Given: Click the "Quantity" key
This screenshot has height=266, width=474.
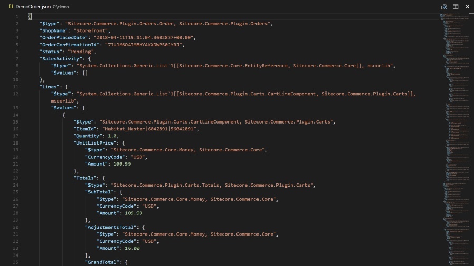Looking at the screenshot, I should [88, 136].
